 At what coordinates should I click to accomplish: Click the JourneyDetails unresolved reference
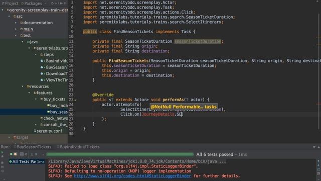tap(158, 114)
